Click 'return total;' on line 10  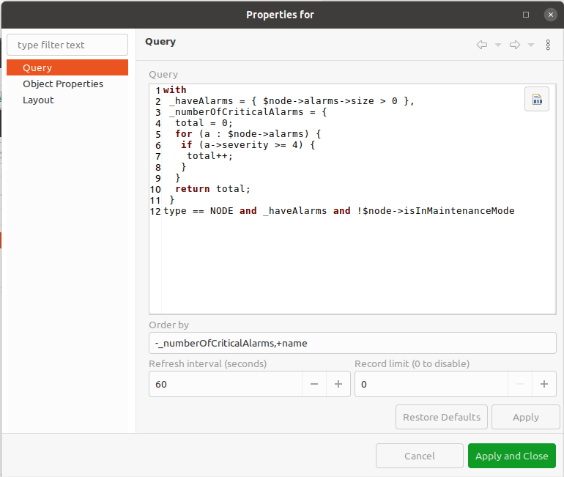click(x=212, y=189)
